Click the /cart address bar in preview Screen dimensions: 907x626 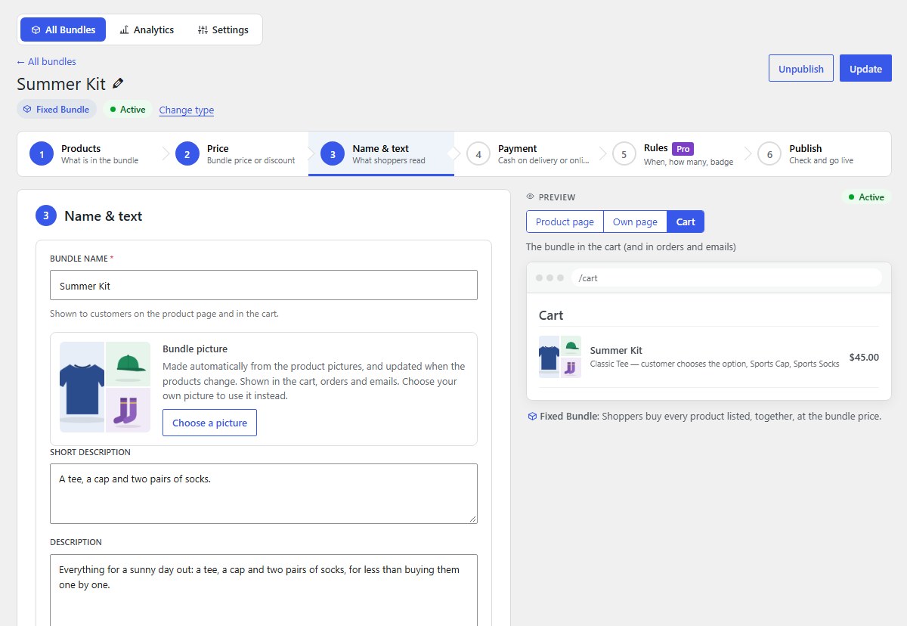coord(726,277)
